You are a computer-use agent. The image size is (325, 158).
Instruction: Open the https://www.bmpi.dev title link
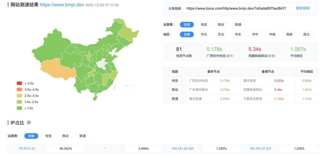[x=62, y=5]
